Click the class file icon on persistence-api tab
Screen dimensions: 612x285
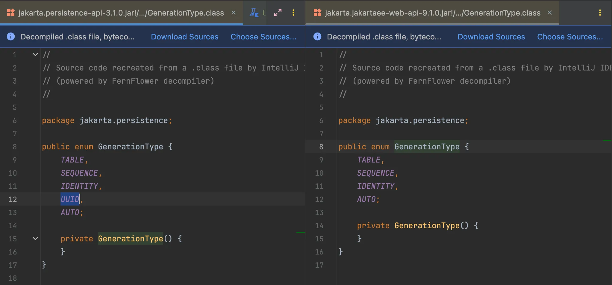tap(11, 13)
